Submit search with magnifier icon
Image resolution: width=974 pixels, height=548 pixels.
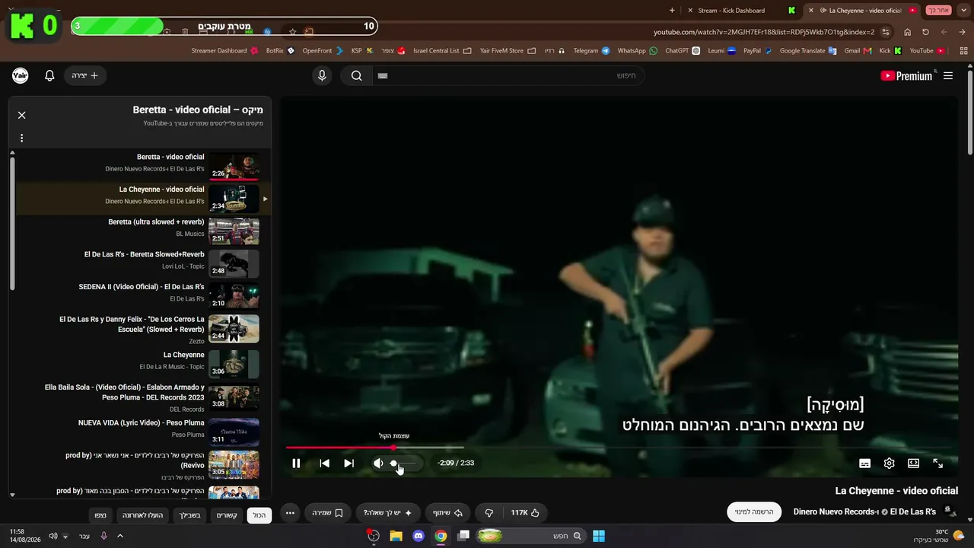click(356, 75)
